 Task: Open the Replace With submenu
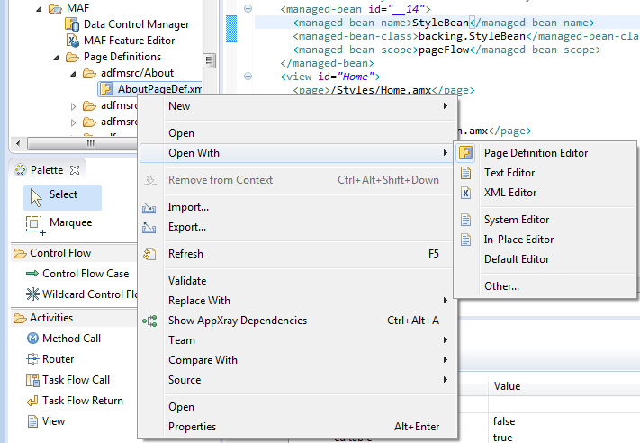tap(298, 301)
